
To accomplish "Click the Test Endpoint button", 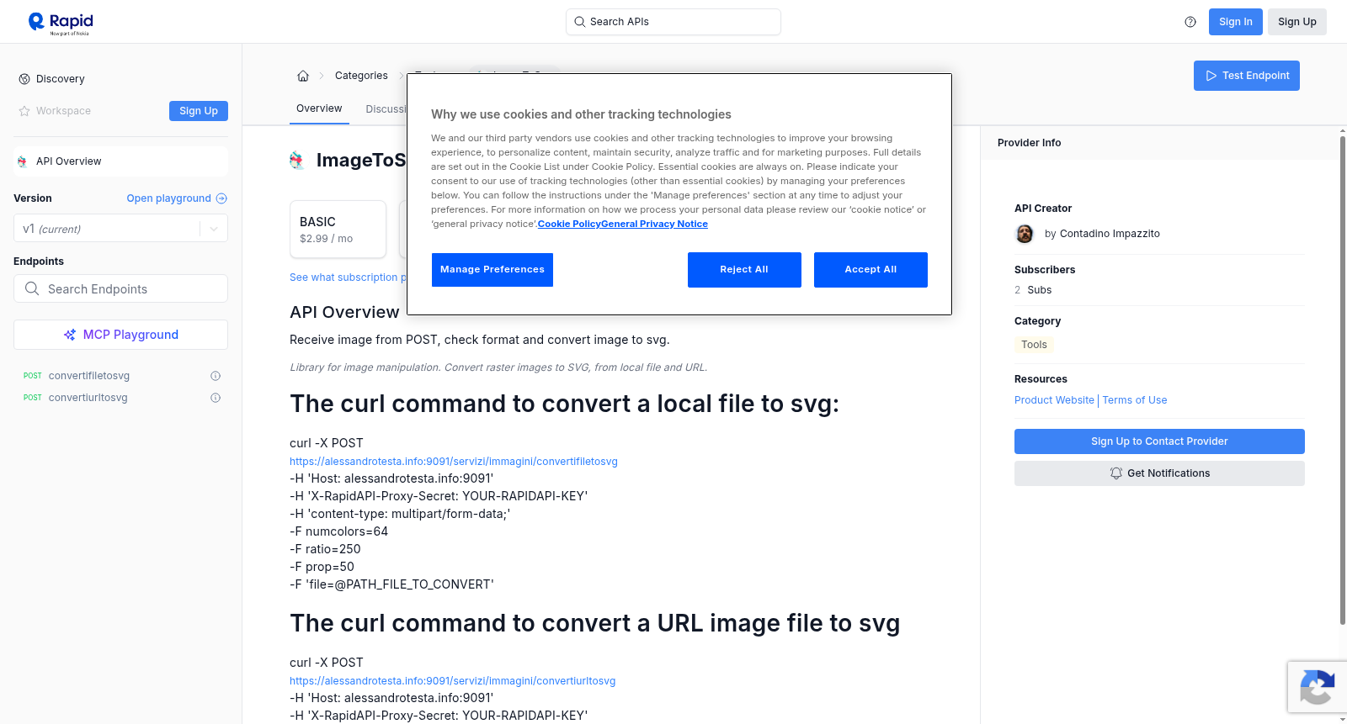I will point(1246,76).
